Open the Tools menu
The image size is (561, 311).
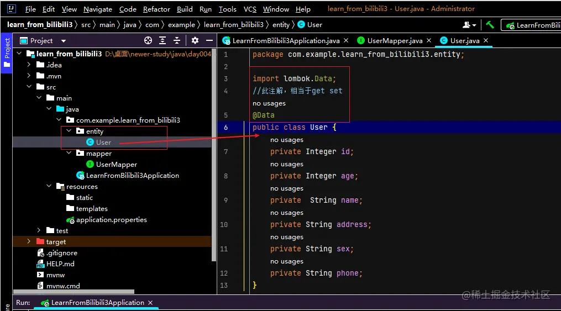click(x=228, y=9)
